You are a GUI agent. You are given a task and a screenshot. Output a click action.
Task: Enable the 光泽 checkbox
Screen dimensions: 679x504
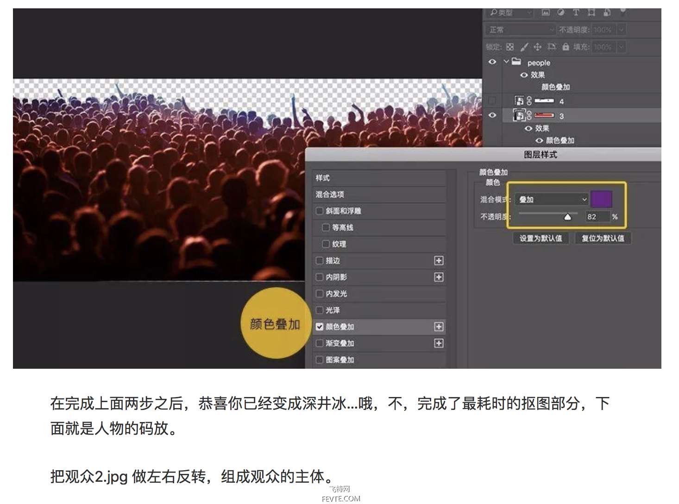(320, 310)
